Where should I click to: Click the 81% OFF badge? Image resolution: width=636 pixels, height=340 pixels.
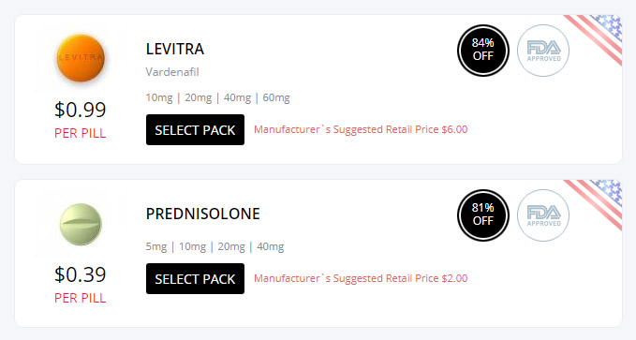point(483,215)
